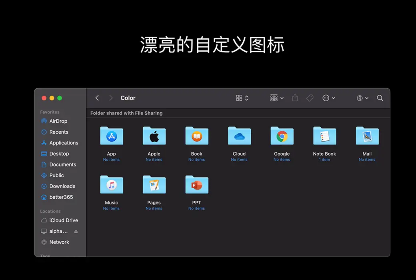The height and width of the screenshot is (280, 416).
Task: Eject the alpha volume
Action: 76,231
